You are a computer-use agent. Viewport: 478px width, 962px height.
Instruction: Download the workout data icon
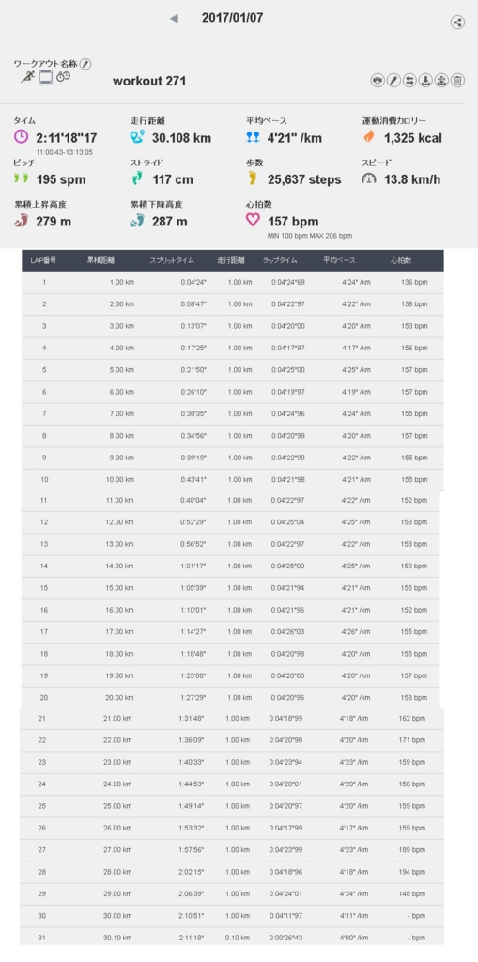tap(425, 81)
